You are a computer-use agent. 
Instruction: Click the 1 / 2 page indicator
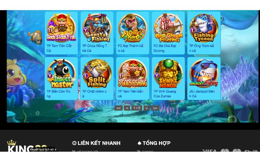[137, 108]
